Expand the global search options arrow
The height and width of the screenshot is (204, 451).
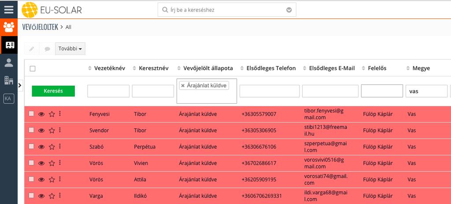coord(289,10)
